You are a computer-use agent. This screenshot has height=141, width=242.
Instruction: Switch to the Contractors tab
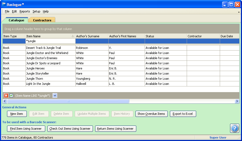click(x=42, y=20)
